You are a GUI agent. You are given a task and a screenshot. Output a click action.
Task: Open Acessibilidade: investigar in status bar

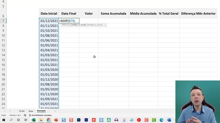coord(40,115)
